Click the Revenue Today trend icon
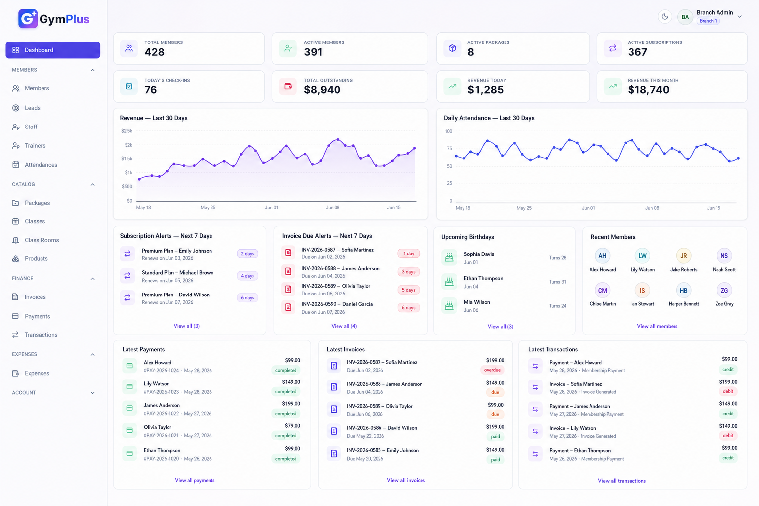Viewport: 759px width, 506px height. click(x=452, y=86)
